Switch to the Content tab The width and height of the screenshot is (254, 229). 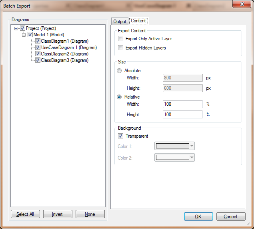[138, 21]
